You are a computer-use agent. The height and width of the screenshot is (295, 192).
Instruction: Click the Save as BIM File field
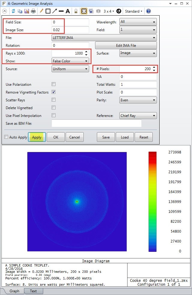[96, 123]
